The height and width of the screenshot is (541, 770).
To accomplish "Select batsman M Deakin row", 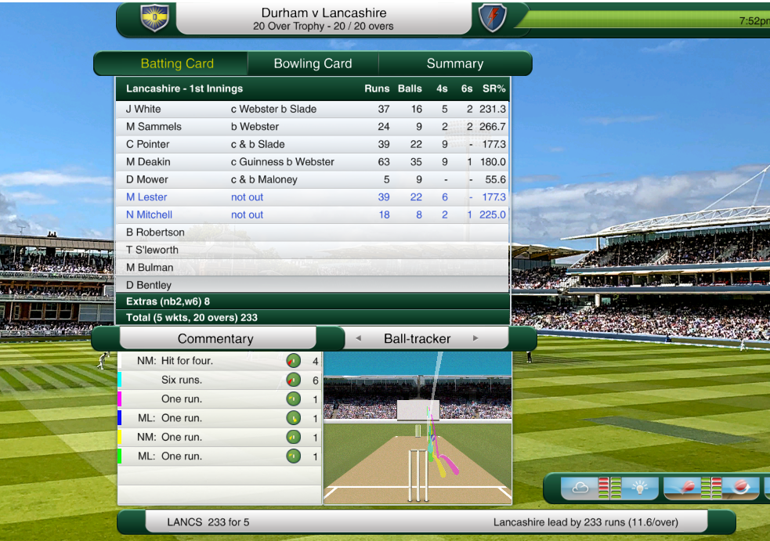I will coord(313,162).
